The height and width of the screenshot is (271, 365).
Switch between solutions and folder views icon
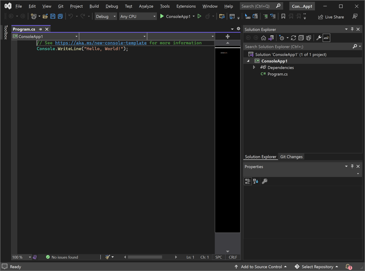click(x=271, y=38)
